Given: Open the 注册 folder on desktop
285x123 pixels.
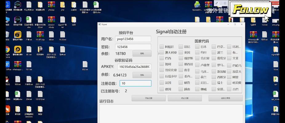Looking at the screenshot, I should tap(74, 21).
